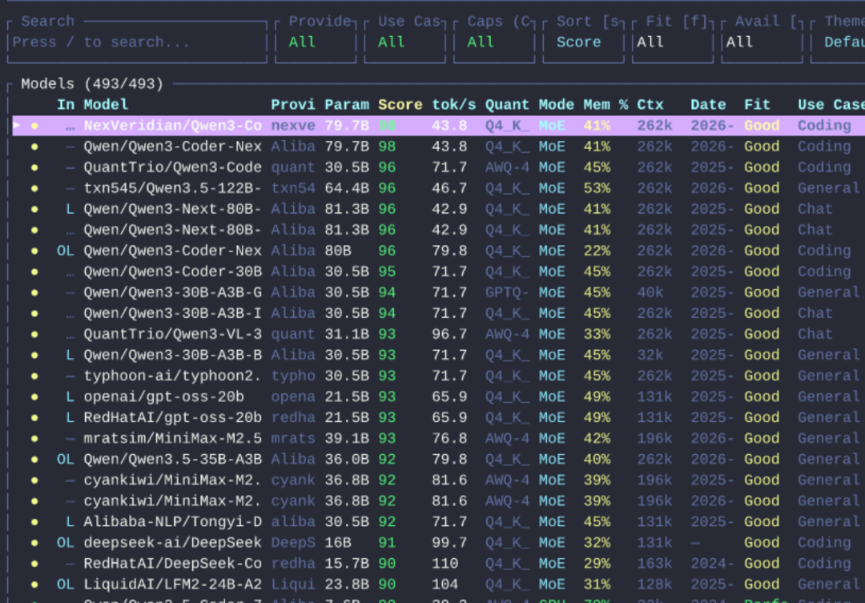
Task: Open the Sort selector showing Score
Action: point(584,42)
